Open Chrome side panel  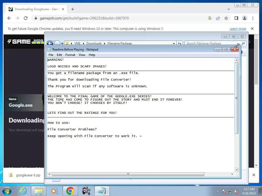pos(236,18)
